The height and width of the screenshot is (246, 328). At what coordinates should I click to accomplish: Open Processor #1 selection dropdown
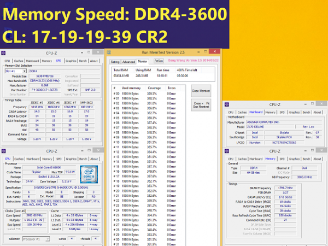(x=48, y=239)
